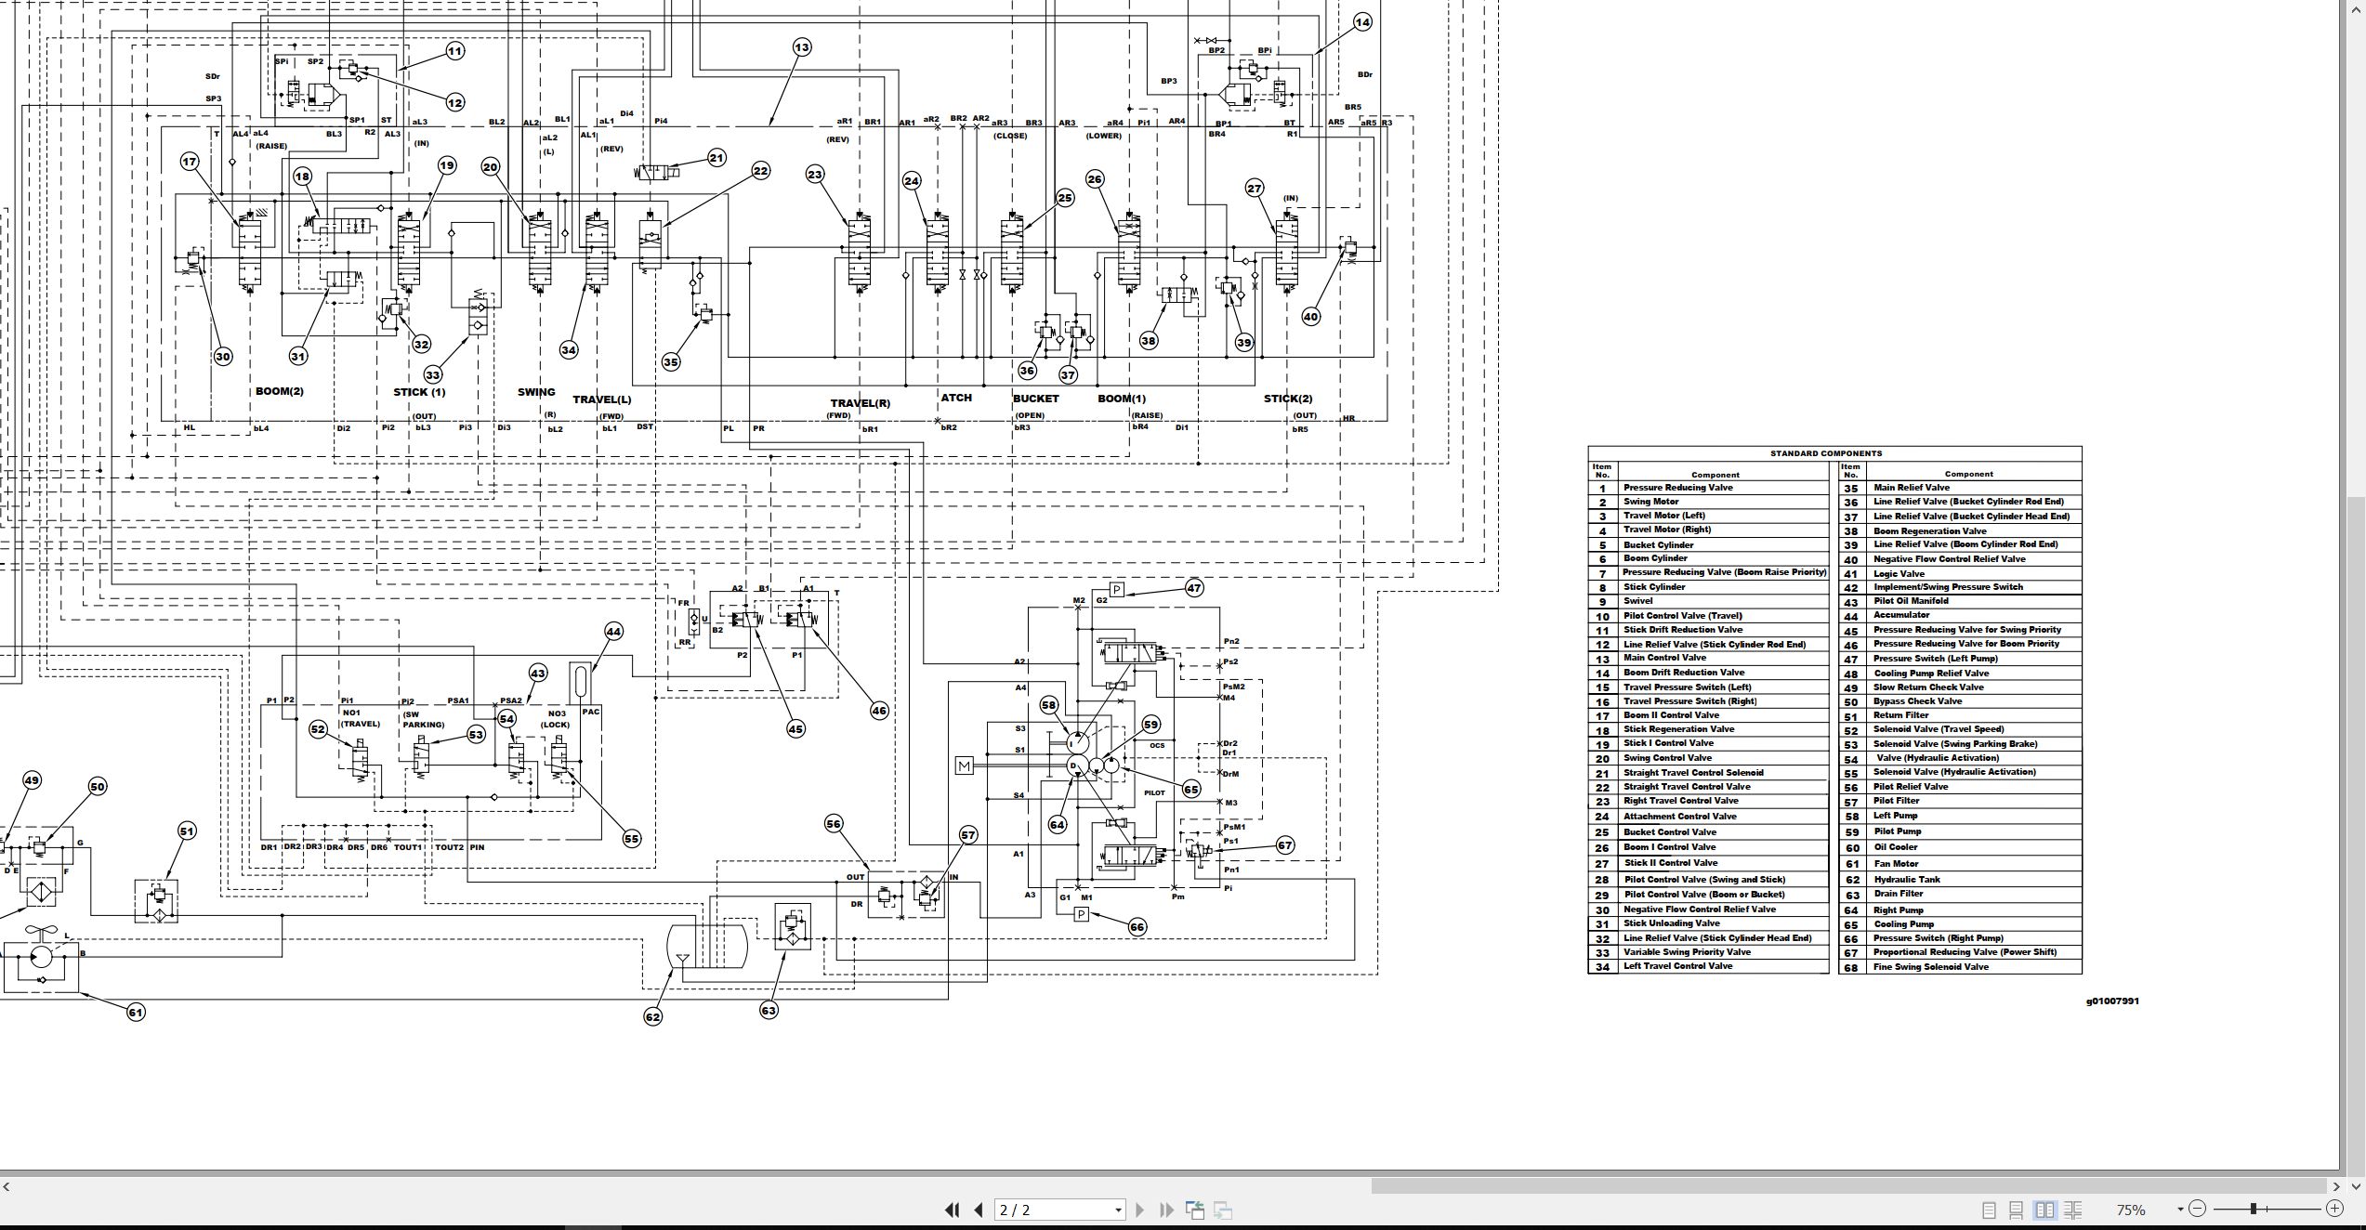
Task: Click callout 13 on the schematic
Action: [801, 46]
